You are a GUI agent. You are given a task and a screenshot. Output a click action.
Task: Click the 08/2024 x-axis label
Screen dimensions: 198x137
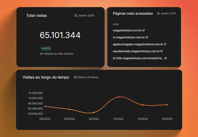[45, 119]
